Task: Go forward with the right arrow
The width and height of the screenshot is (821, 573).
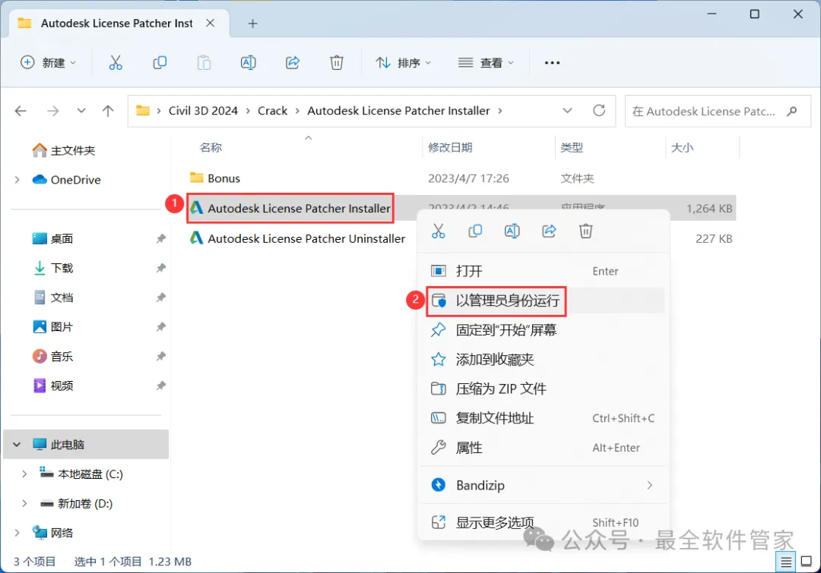Action: tap(53, 111)
